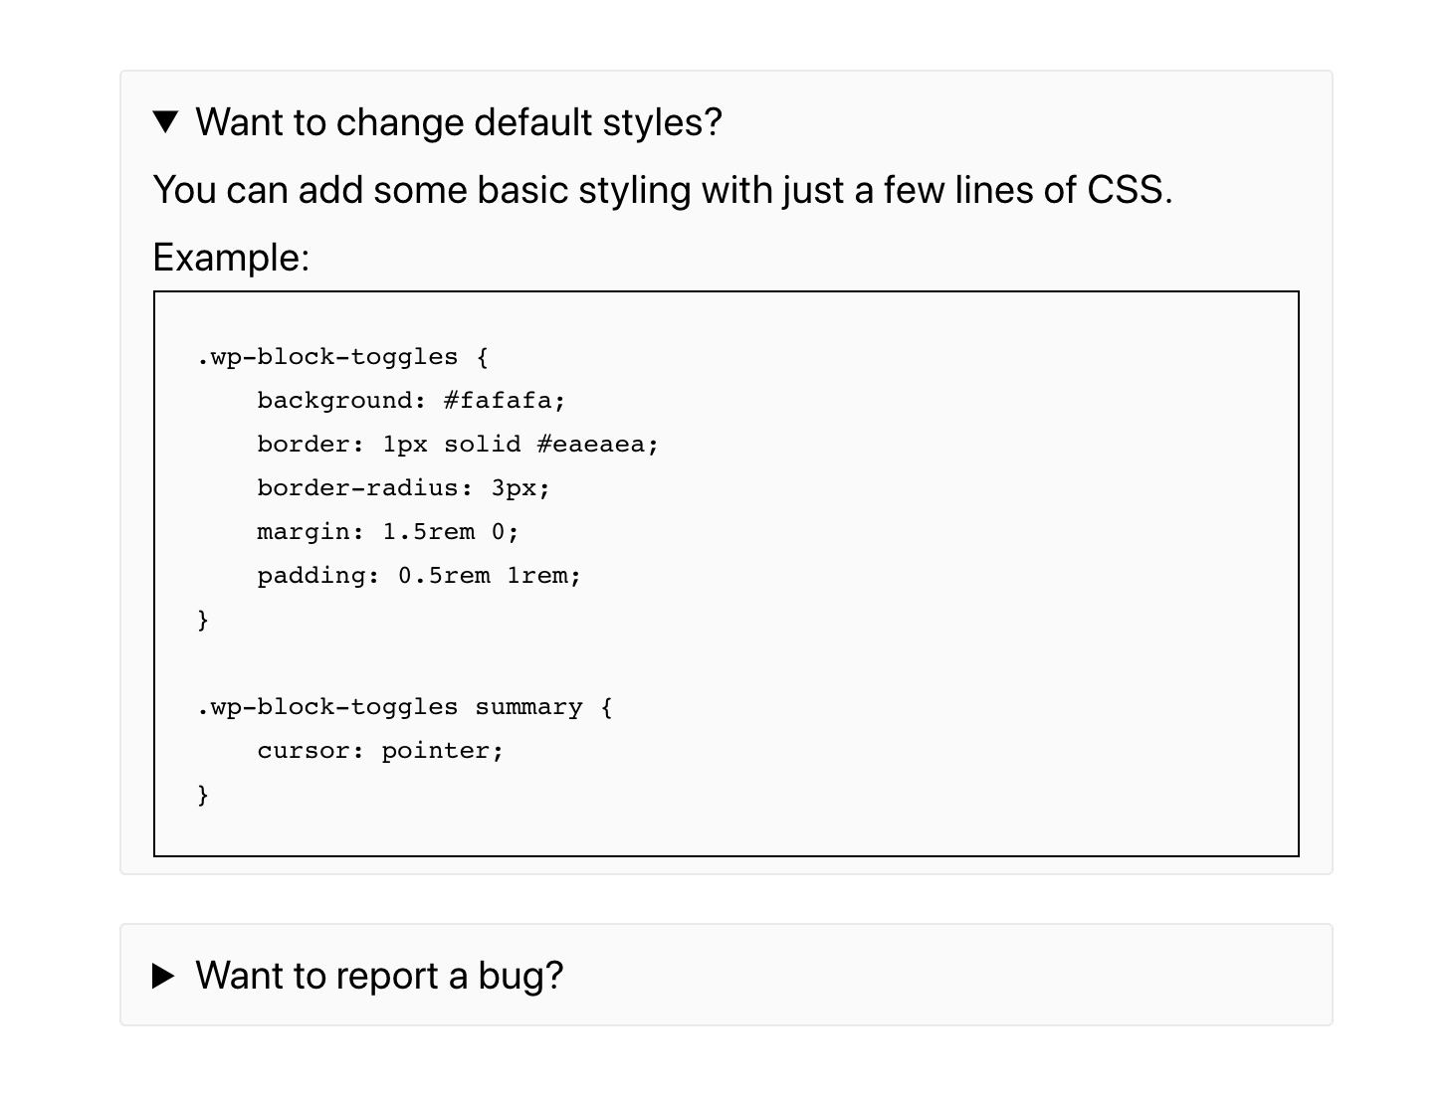Click the 'Example:' label text
The image size is (1453, 1094).
pyautogui.click(x=231, y=258)
